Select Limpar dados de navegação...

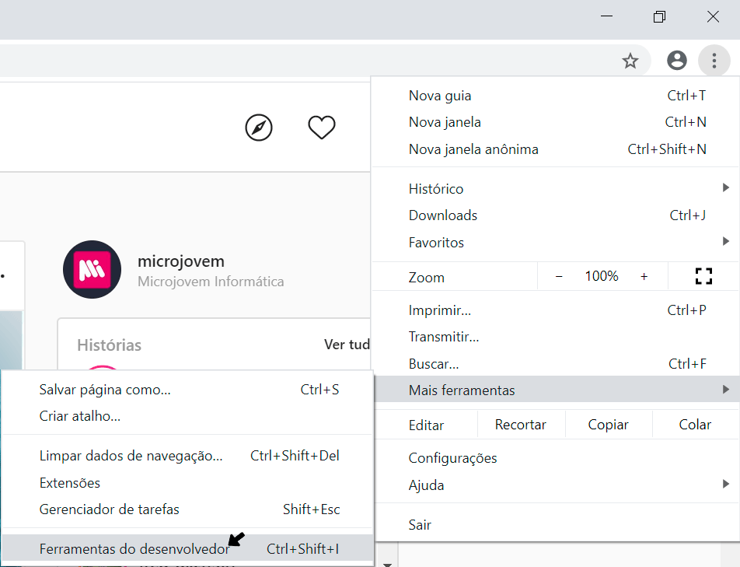point(188,456)
